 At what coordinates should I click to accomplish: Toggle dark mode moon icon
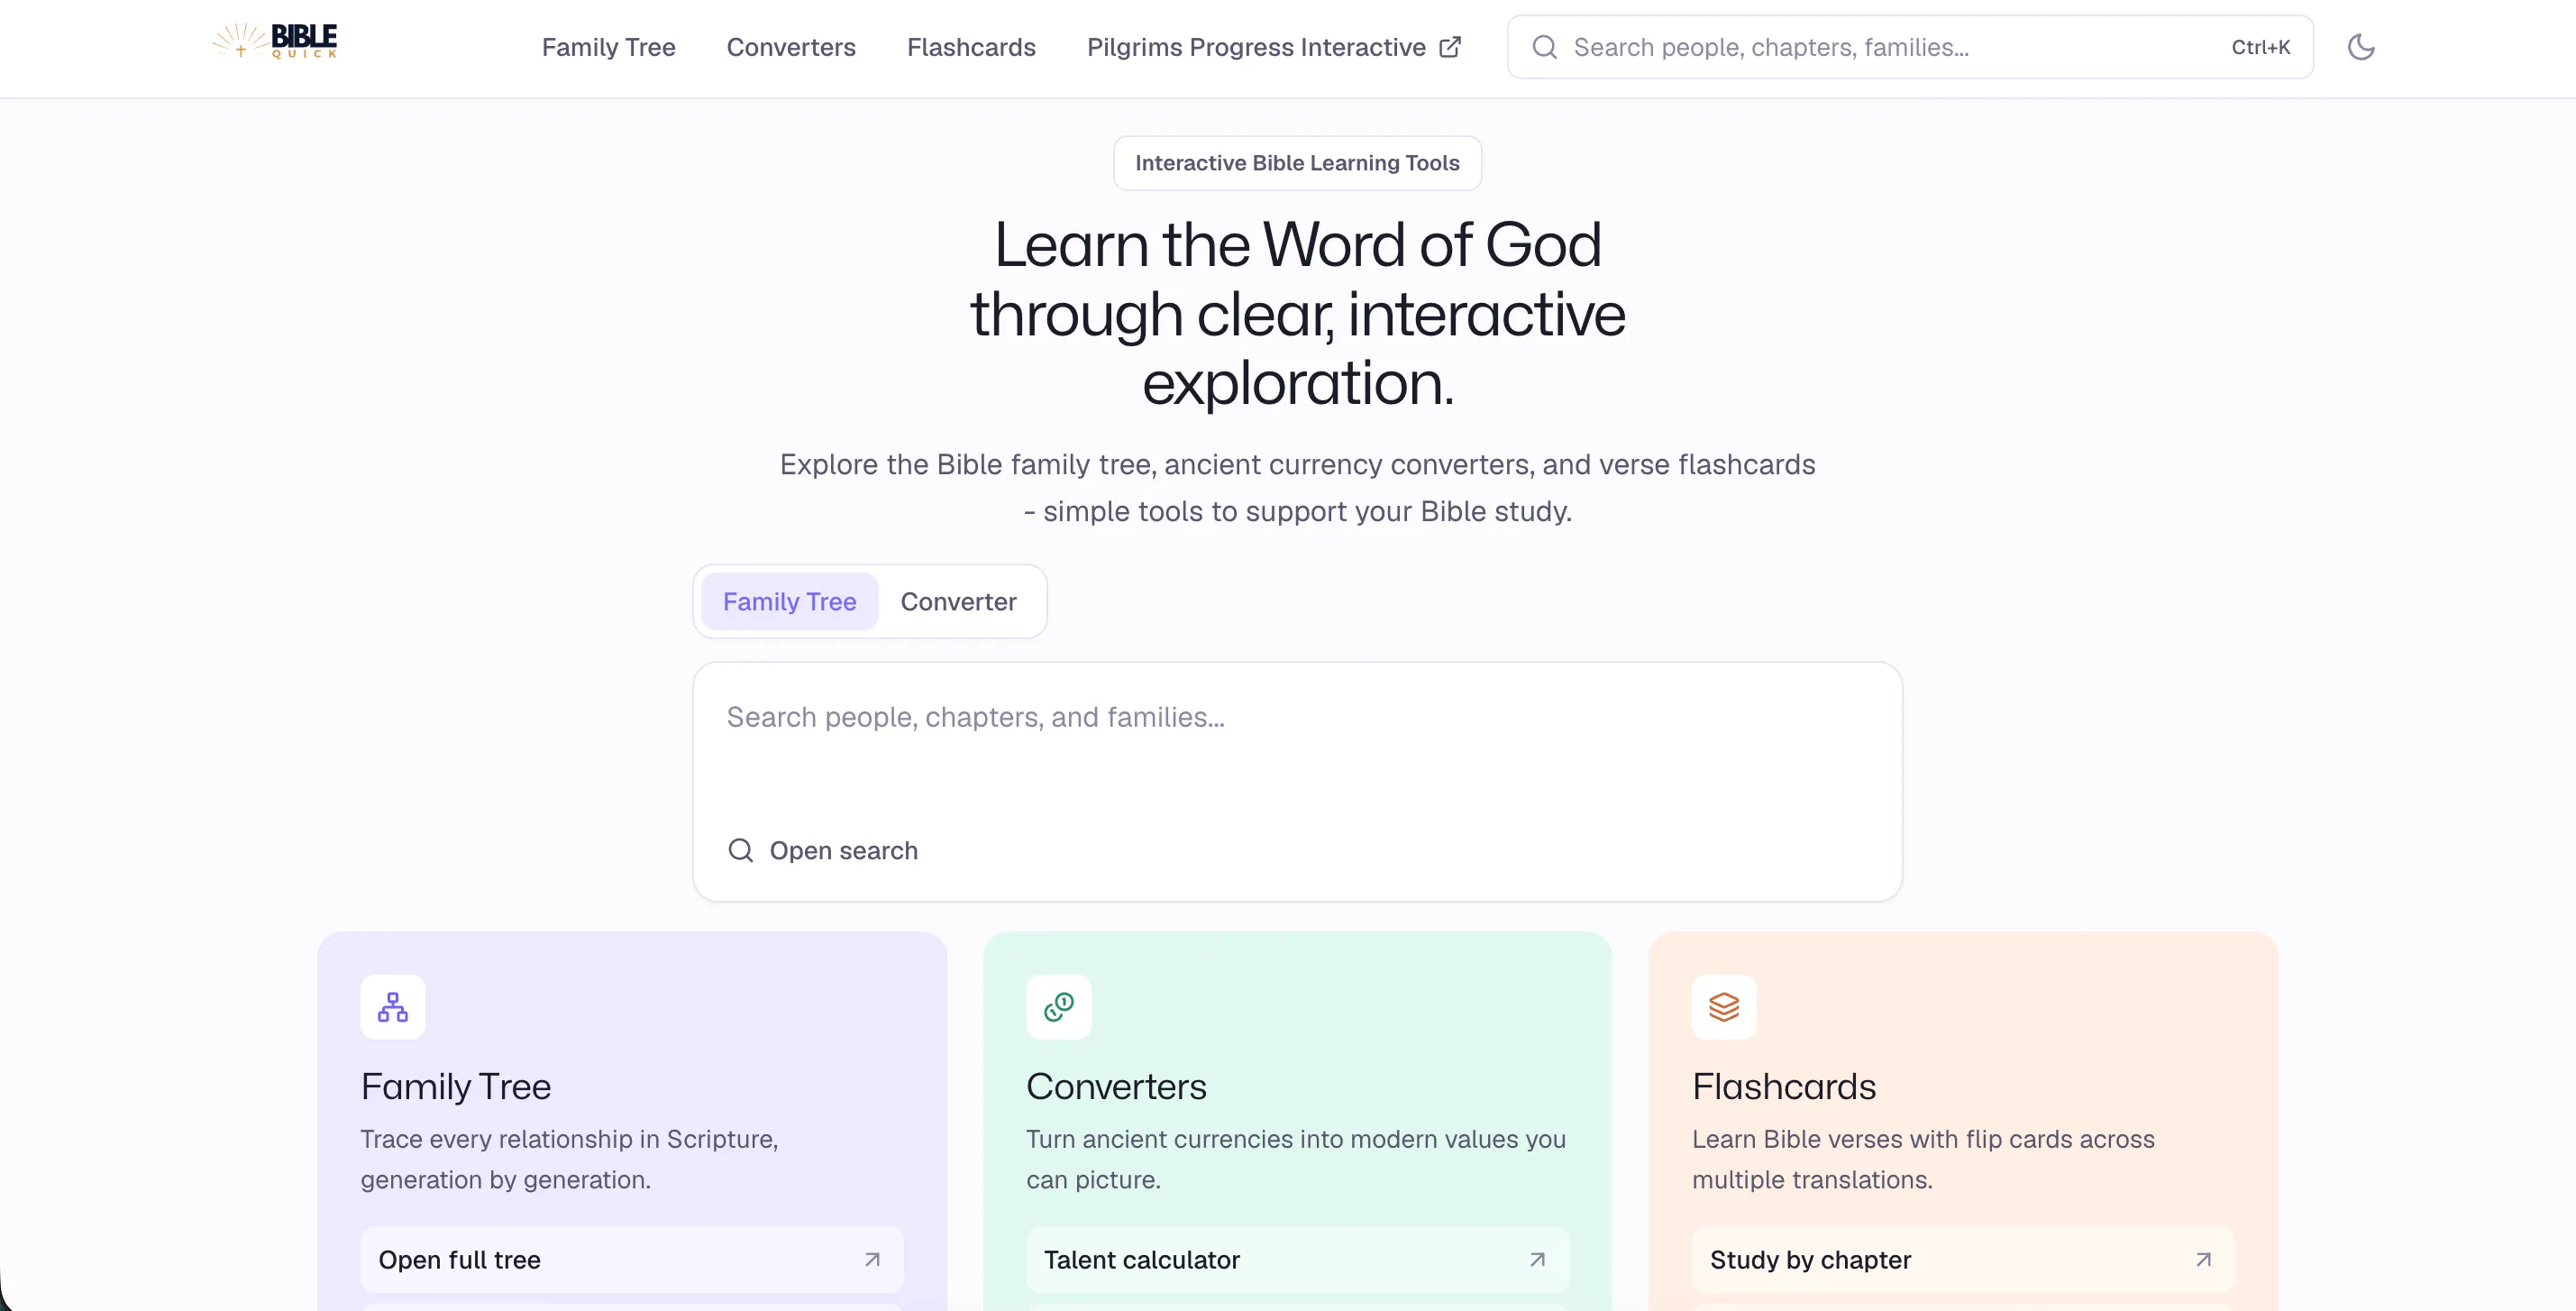click(2361, 47)
